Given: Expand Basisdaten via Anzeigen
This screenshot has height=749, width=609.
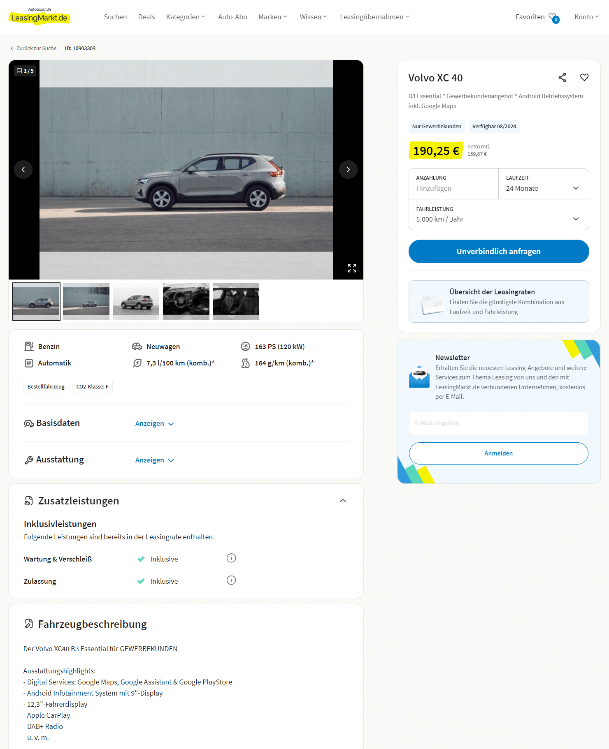Looking at the screenshot, I should [x=155, y=423].
